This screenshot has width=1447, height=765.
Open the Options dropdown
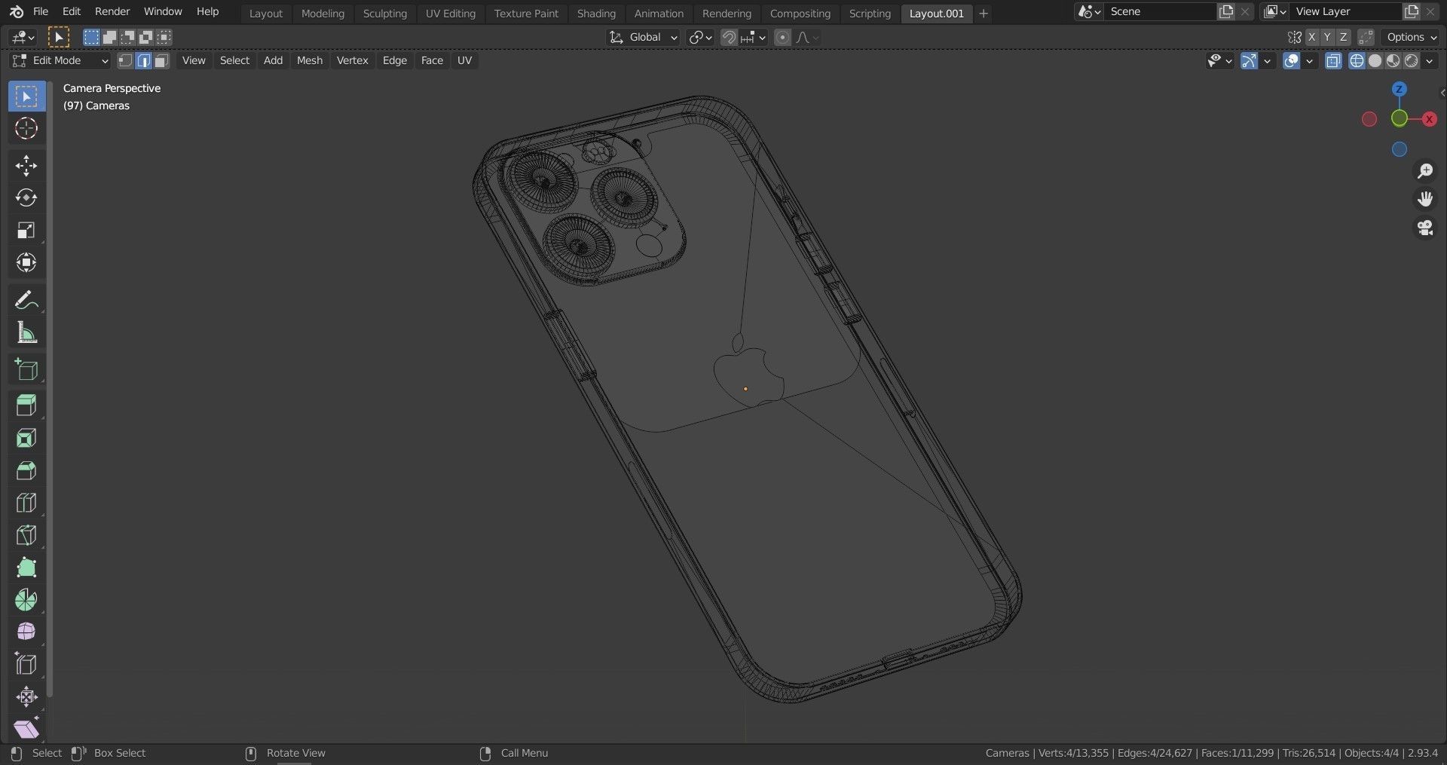[x=1411, y=37]
